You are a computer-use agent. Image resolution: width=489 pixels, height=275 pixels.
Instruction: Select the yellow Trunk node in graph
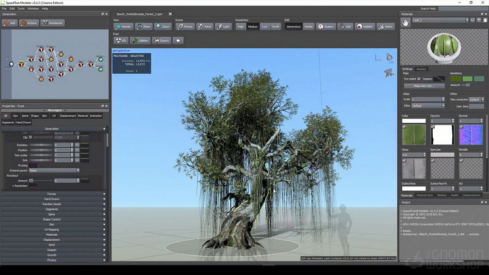point(21,64)
